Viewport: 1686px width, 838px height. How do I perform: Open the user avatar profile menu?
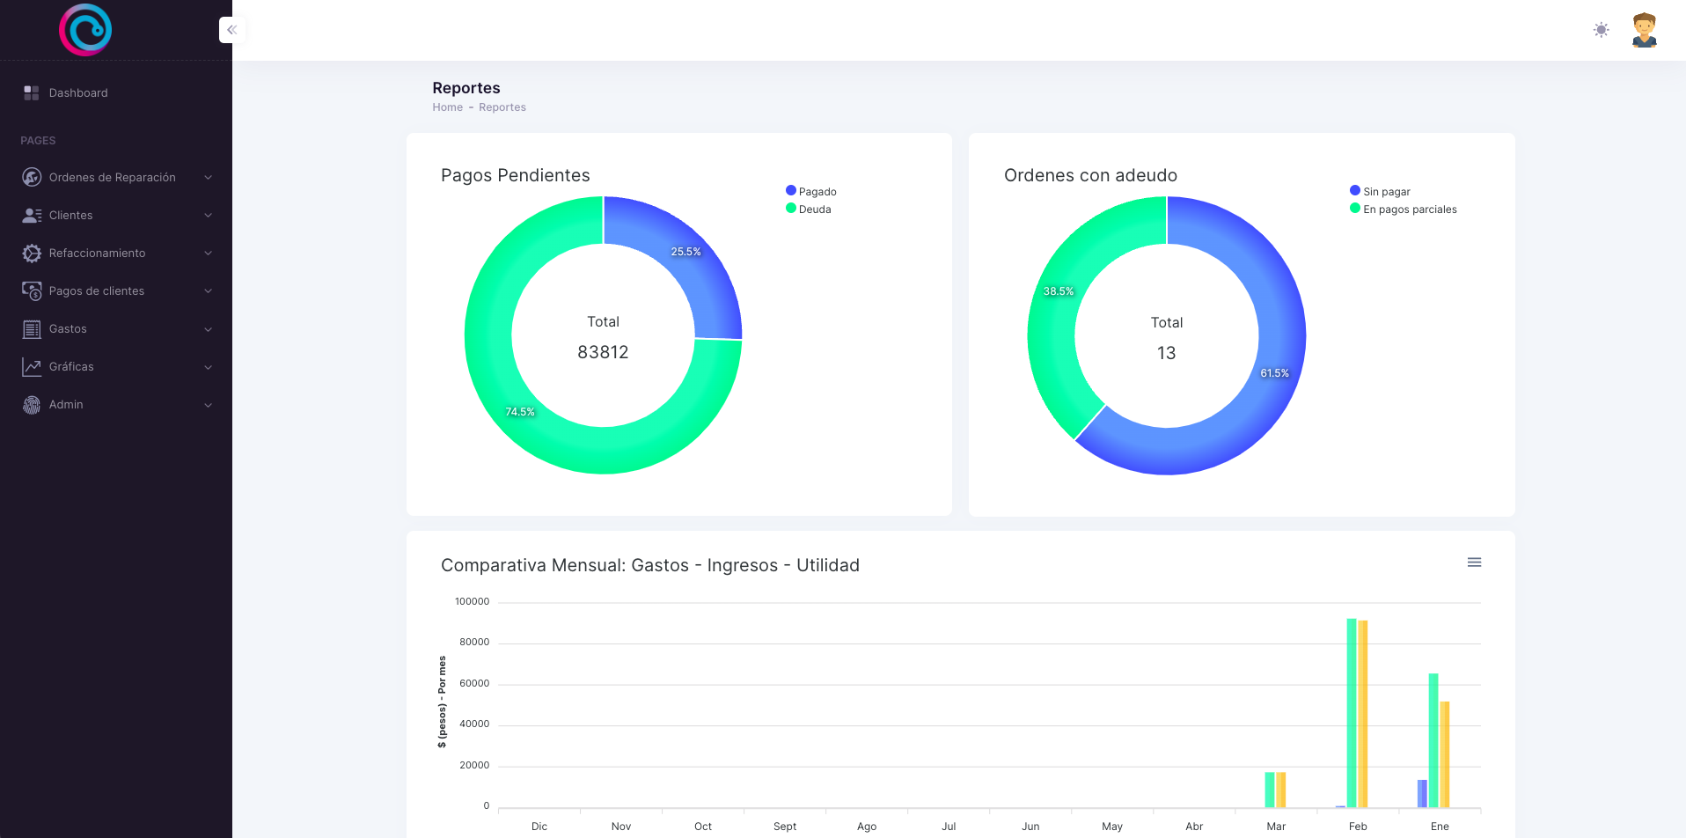1644,30
